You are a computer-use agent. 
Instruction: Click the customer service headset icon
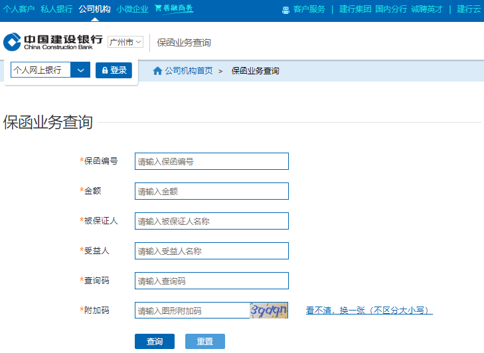285,9
